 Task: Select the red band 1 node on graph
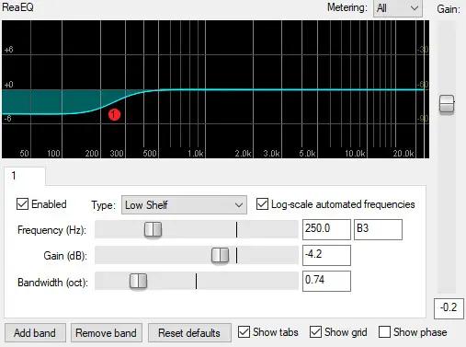114,115
